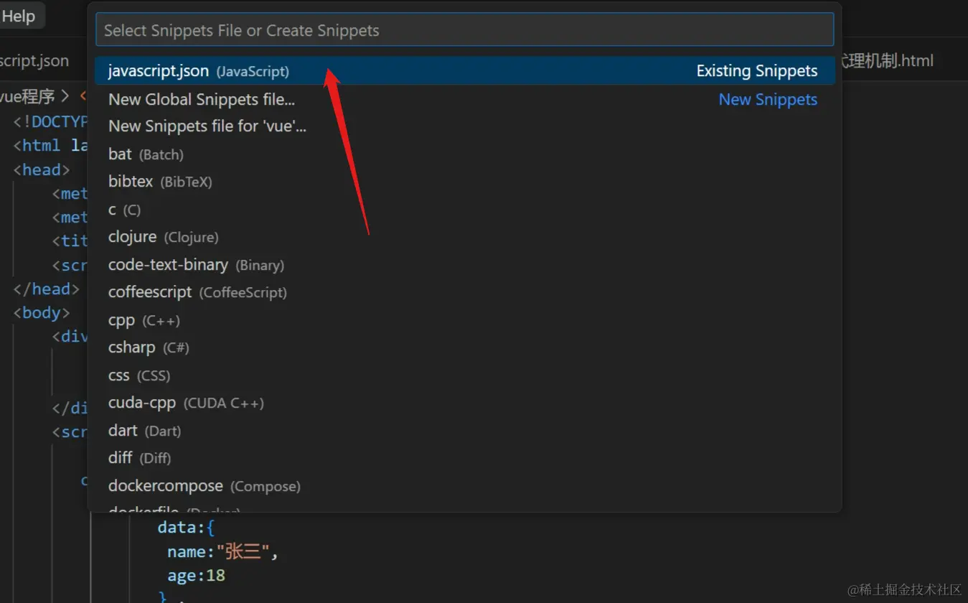Viewport: 968px width, 603px height.
Task: Click the vue程序 breadcrumb segment
Action: pyautogui.click(x=28, y=95)
